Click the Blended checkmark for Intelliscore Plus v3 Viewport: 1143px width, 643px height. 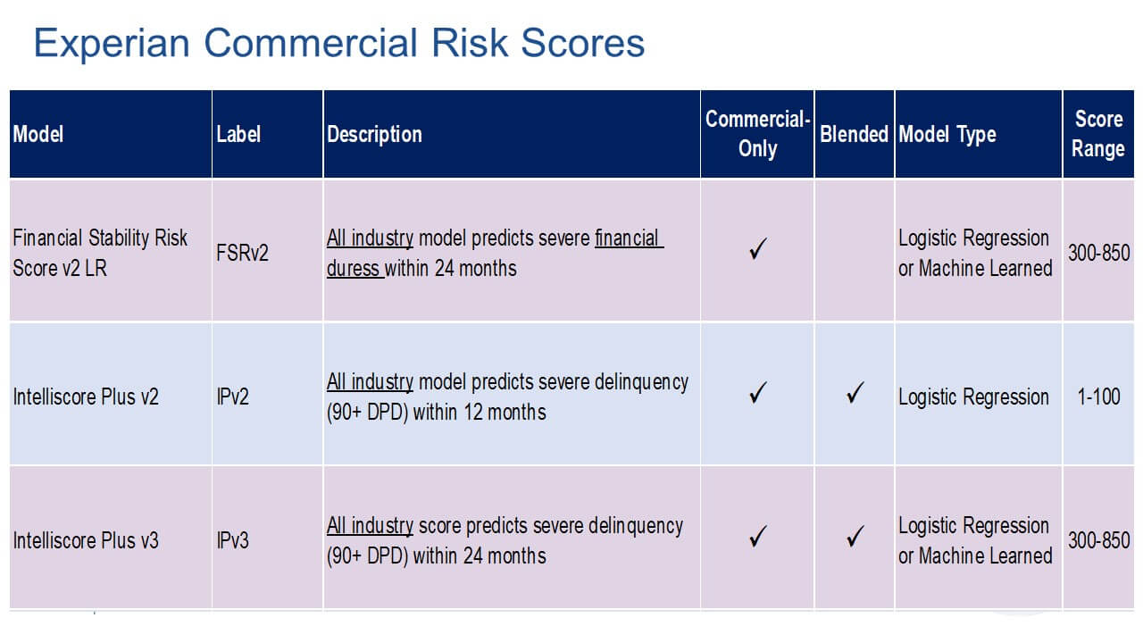[x=855, y=537]
